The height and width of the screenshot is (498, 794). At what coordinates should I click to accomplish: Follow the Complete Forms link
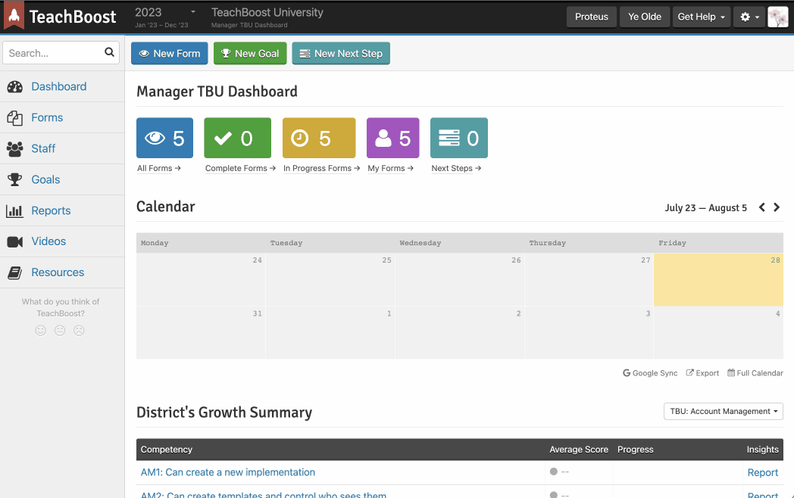[240, 168]
